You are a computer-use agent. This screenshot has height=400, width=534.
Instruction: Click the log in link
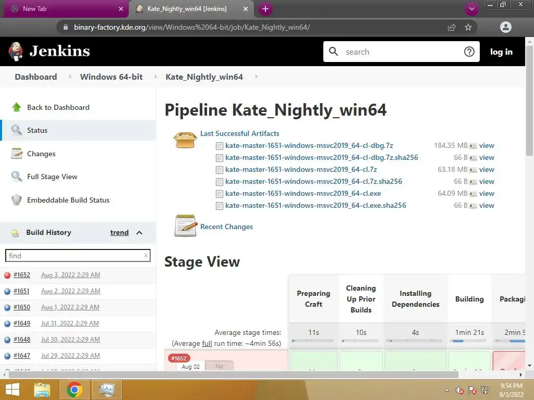[501, 52]
